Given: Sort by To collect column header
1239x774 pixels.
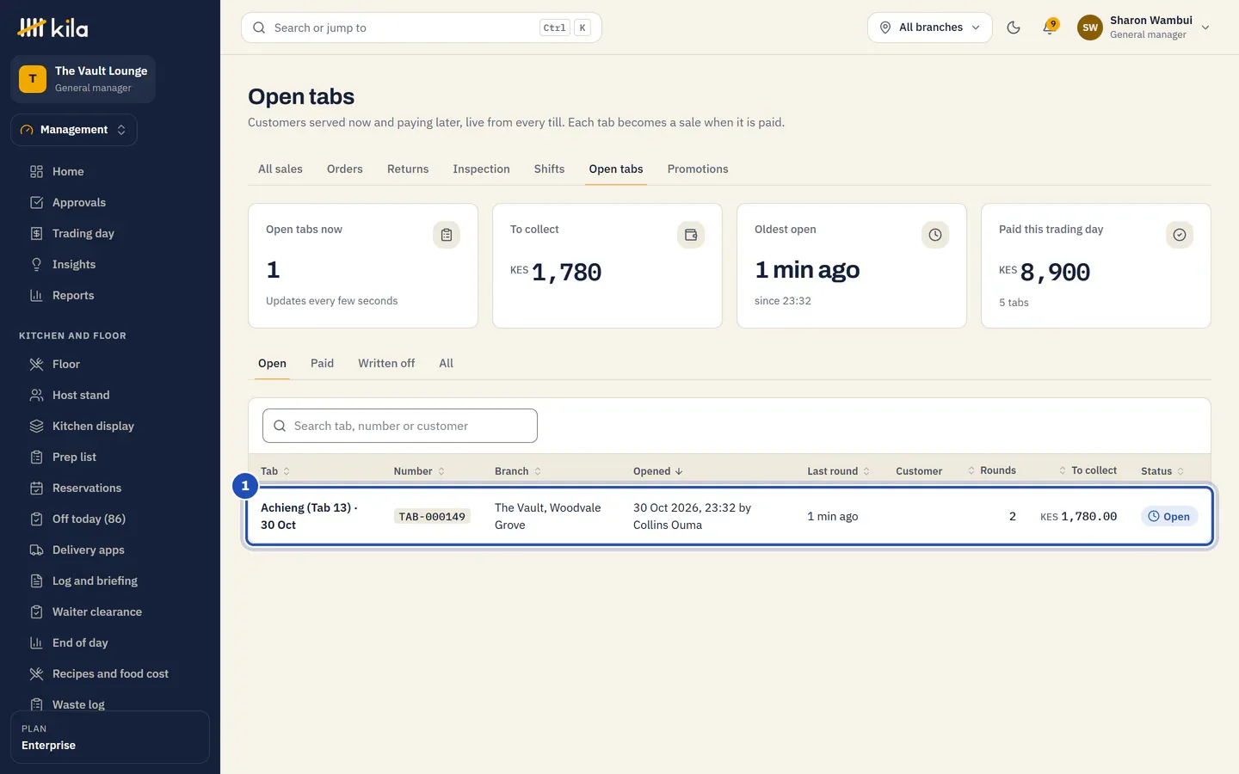Looking at the screenshot, I should pyautogui.click(x=1088, y=470).
